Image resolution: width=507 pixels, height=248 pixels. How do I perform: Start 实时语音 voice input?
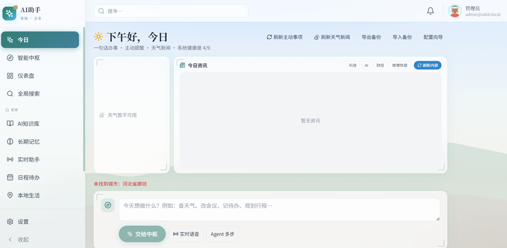[x=186, y=234]
